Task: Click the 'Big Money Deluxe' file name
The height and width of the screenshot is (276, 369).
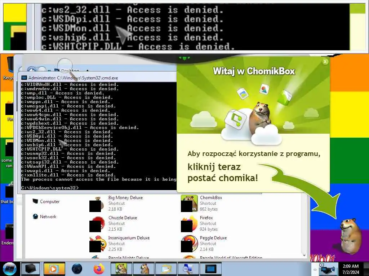Action: coord(125,198)
